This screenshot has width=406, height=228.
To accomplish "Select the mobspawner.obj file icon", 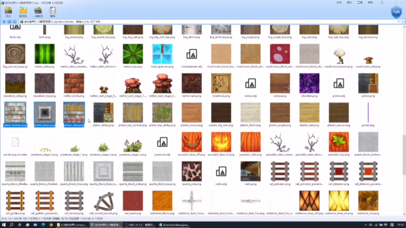I will click(x=192, y=56).
